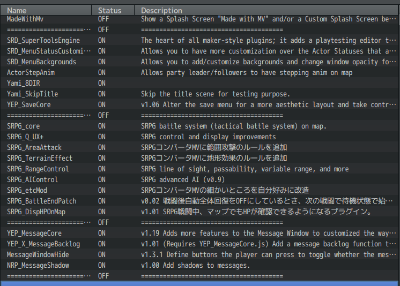The height and width of the screenshot is (286, 400).
Task: Select the SRPG_AreaAttack plugin
Action: click(x=199, y=147)
